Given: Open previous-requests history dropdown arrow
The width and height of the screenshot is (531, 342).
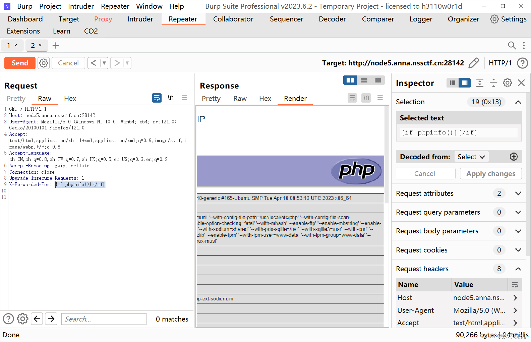Looking at the screenshot, I should click(x=104, y=63).
